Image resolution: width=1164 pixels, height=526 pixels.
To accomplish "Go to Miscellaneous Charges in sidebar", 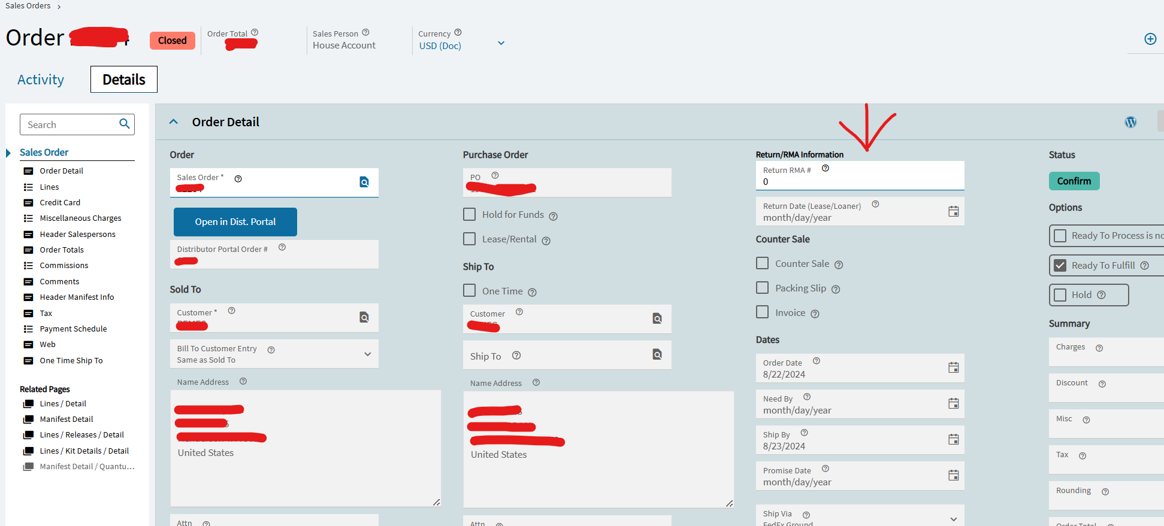I will click(80, 218).
